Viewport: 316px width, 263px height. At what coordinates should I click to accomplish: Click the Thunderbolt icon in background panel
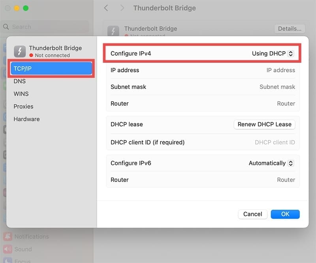coord(113,31)
